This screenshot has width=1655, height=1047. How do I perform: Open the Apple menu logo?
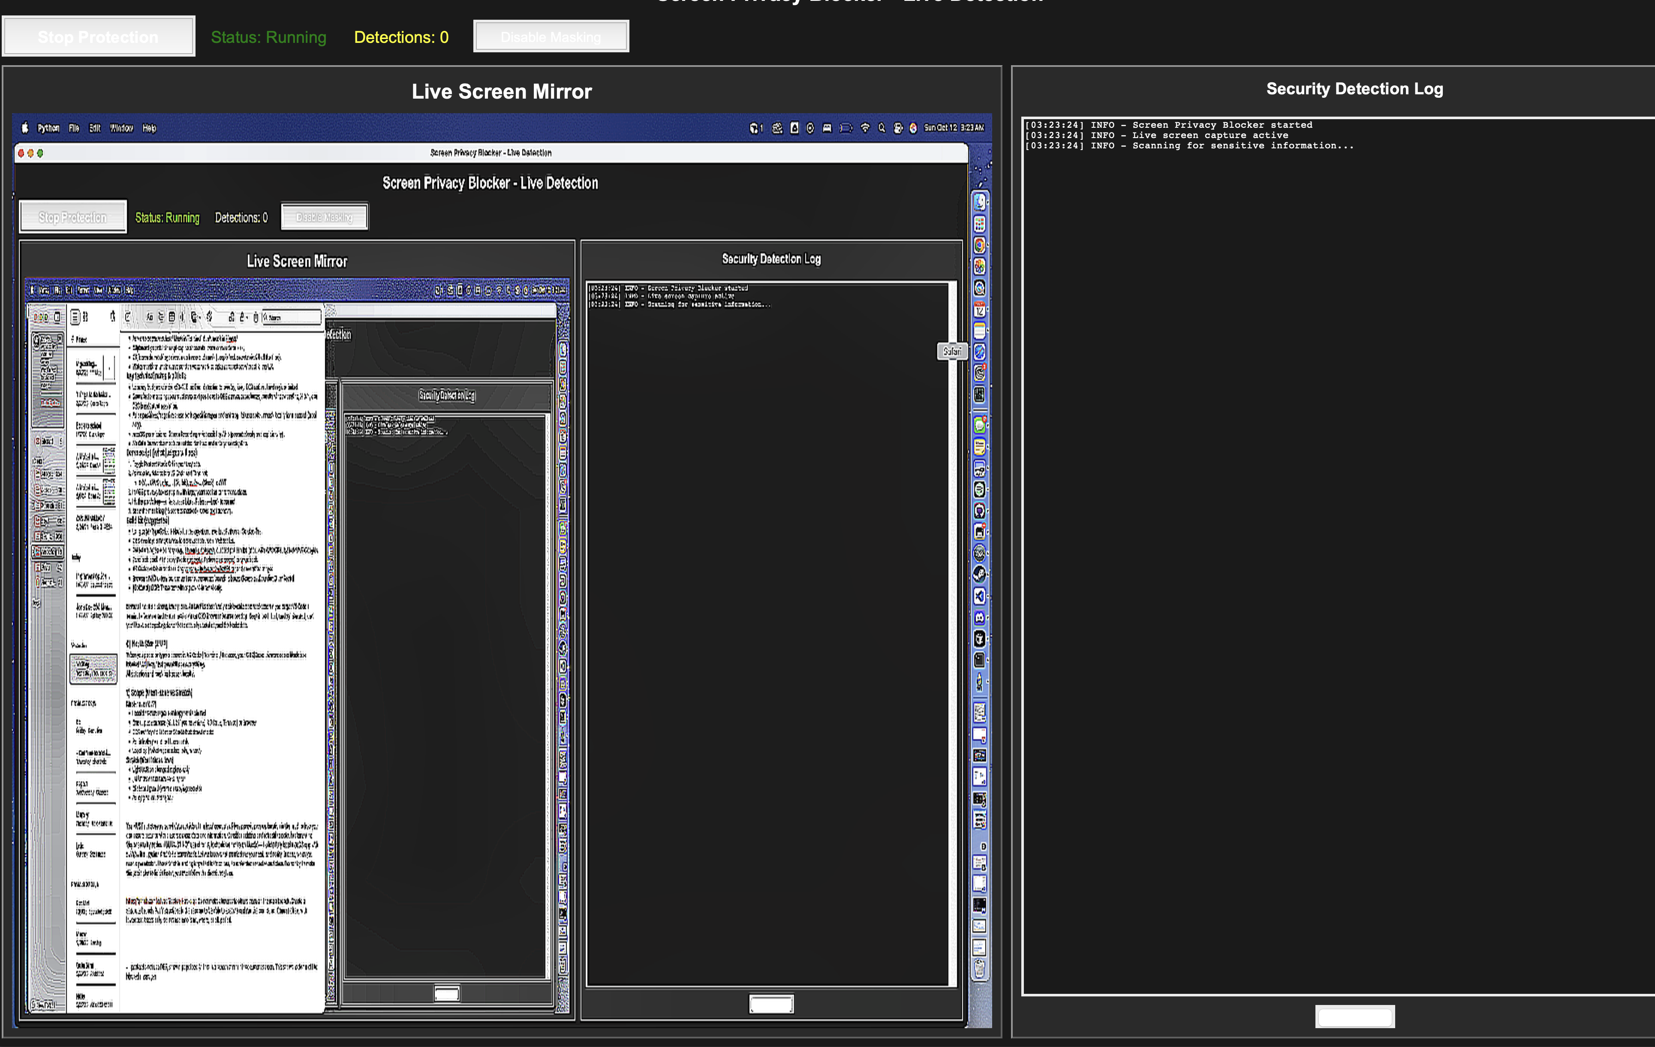pyautogui.click(x=25, y=128)
